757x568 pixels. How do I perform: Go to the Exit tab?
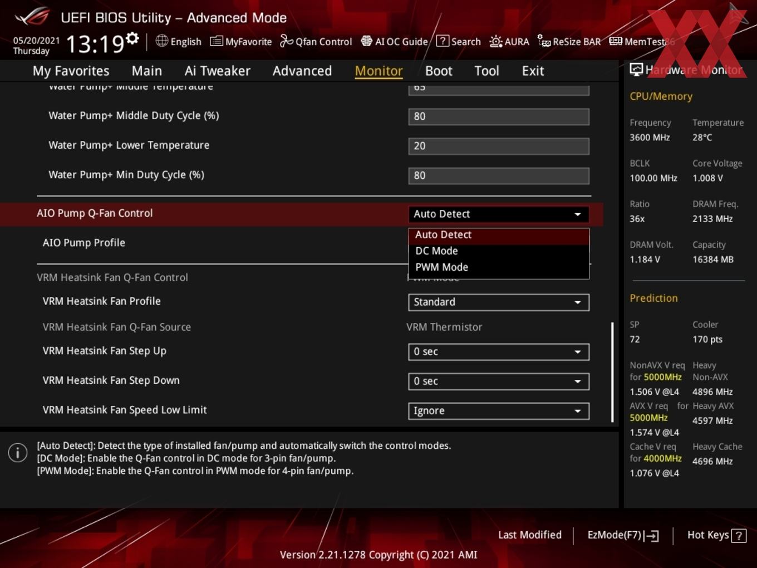(x=533, y=71)
